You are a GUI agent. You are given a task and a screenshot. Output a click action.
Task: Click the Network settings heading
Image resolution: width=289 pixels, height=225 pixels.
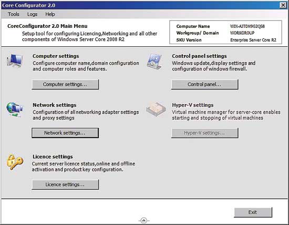(54, 105)
